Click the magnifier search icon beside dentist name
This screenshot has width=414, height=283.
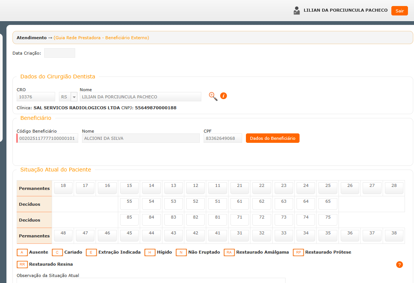[213, 96]
